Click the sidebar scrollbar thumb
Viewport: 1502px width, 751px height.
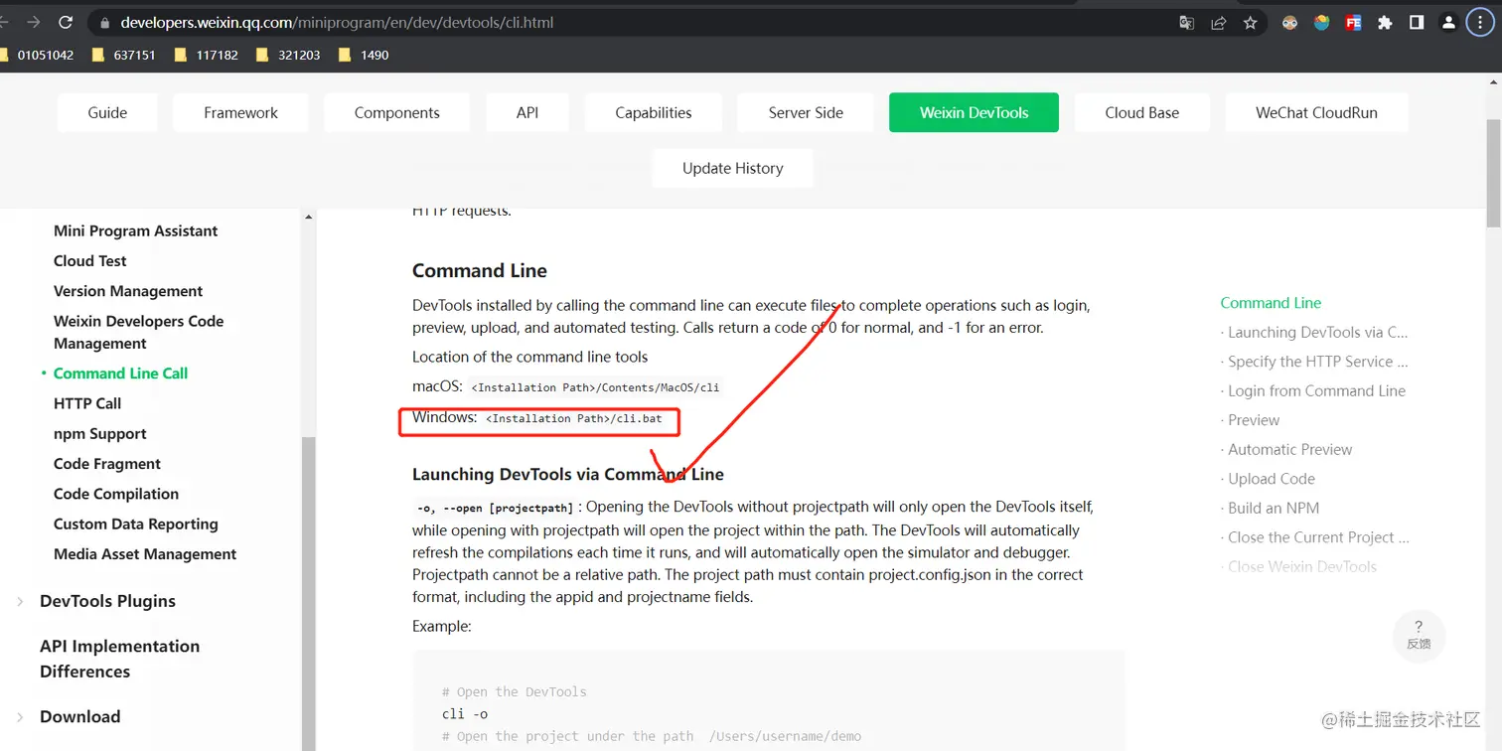[308, 594]
